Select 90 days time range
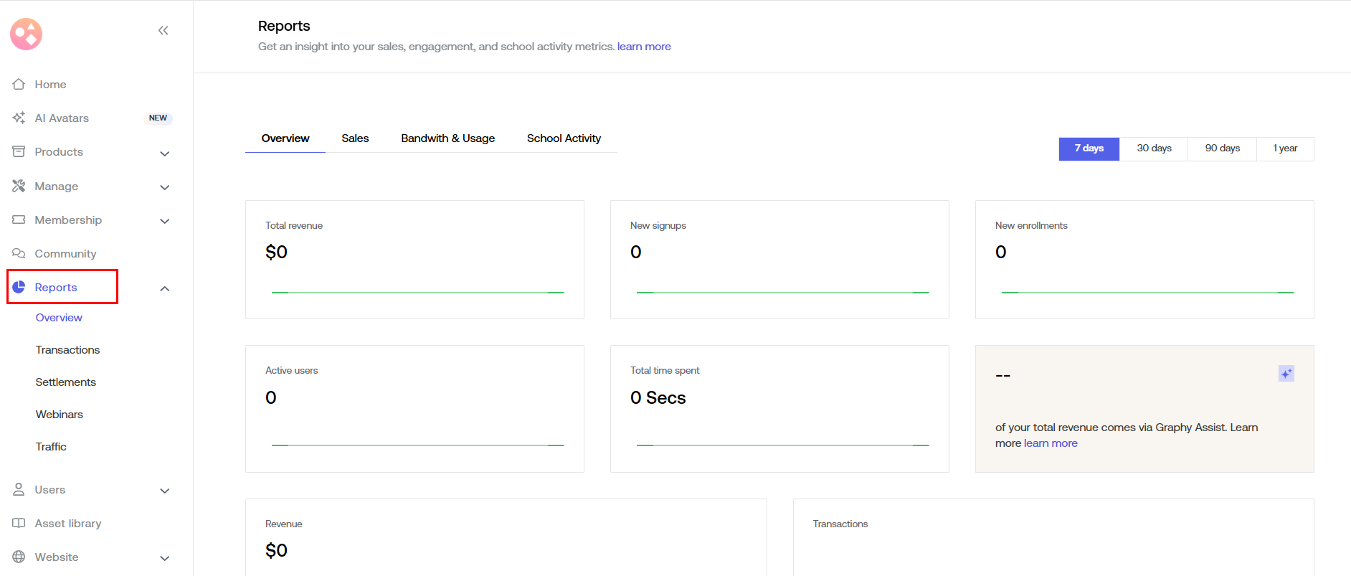Image resolution: width=1351 pixels, height=576 pixels. point(1222,148)
